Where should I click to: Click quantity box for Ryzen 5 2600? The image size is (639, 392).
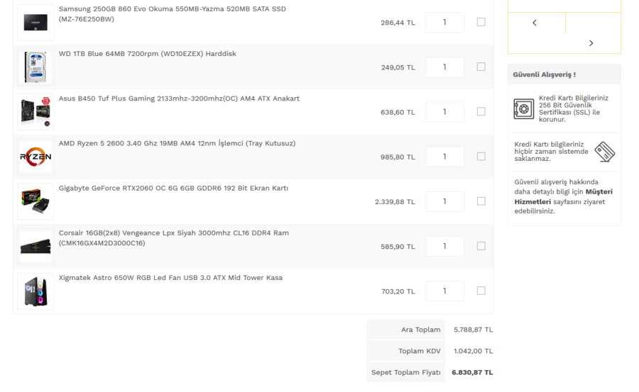click(444, 157)
